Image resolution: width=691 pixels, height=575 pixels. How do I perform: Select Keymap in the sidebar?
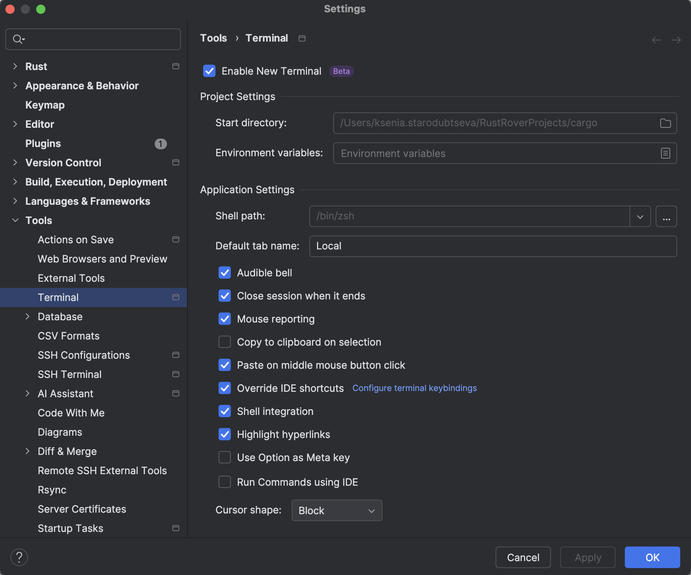(45, 105)
